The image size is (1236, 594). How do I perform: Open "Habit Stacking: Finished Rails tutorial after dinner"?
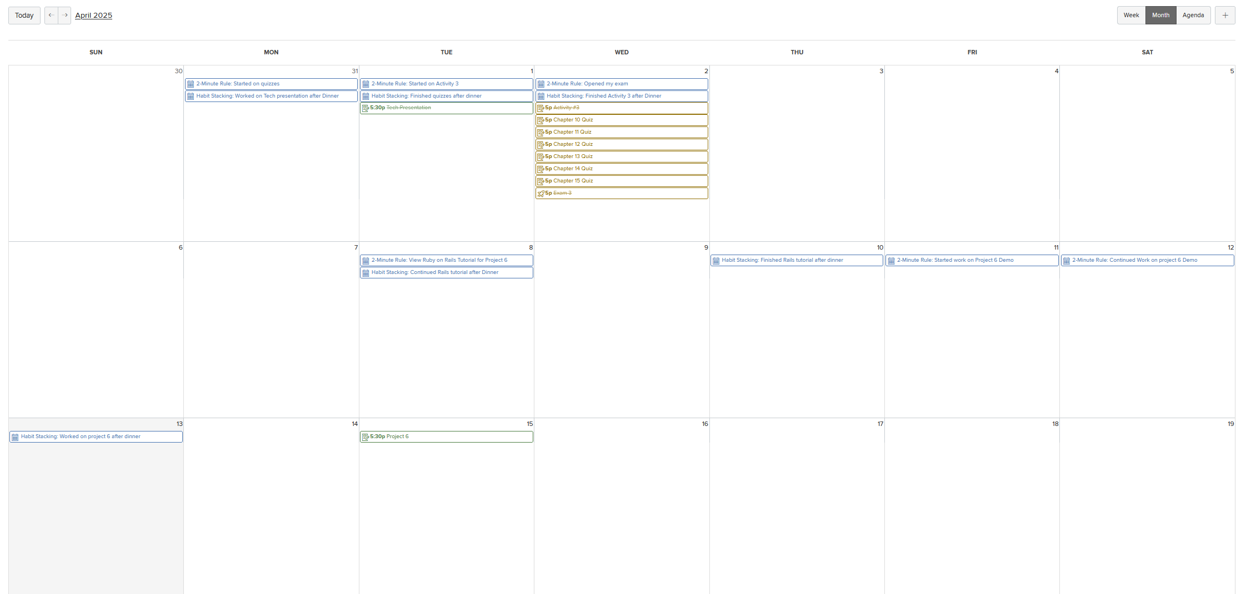pos(796,260)
